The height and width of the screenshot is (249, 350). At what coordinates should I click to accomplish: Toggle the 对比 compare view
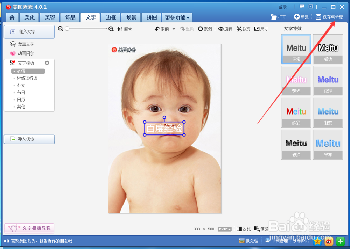coord(243,229)
